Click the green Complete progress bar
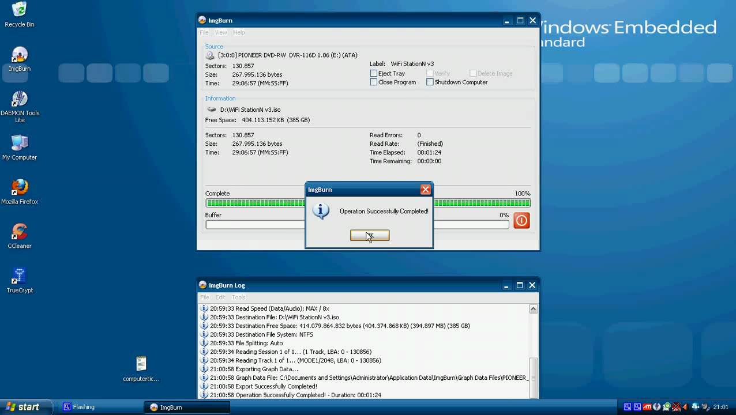 pos(368,203)
